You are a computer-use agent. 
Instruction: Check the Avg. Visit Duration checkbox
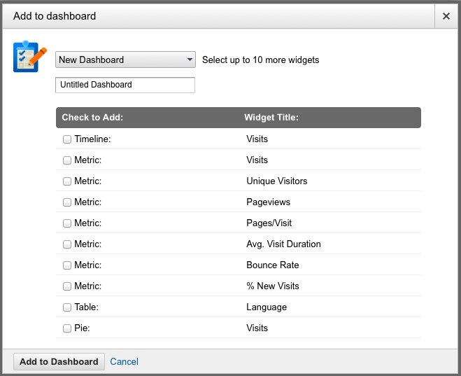click(x=67, y=244)
